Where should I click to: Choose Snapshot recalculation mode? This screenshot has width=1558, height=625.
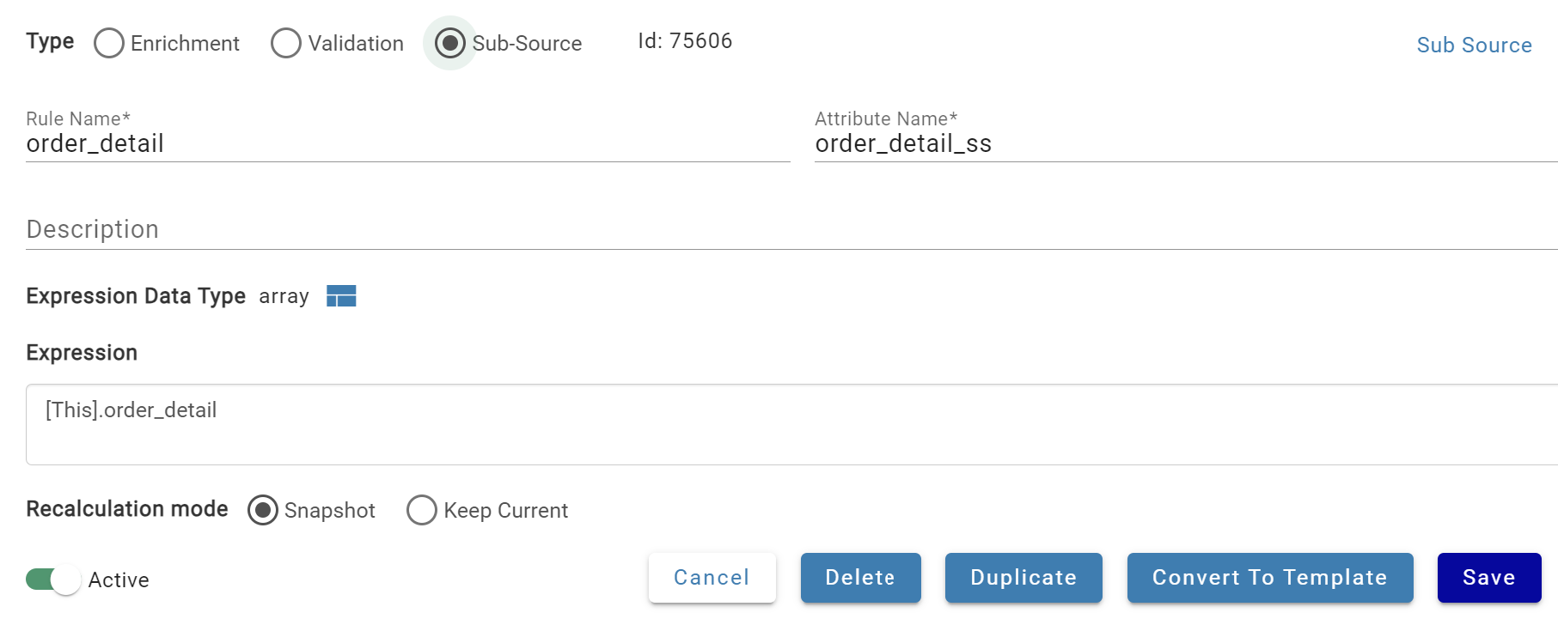point(263,510)
